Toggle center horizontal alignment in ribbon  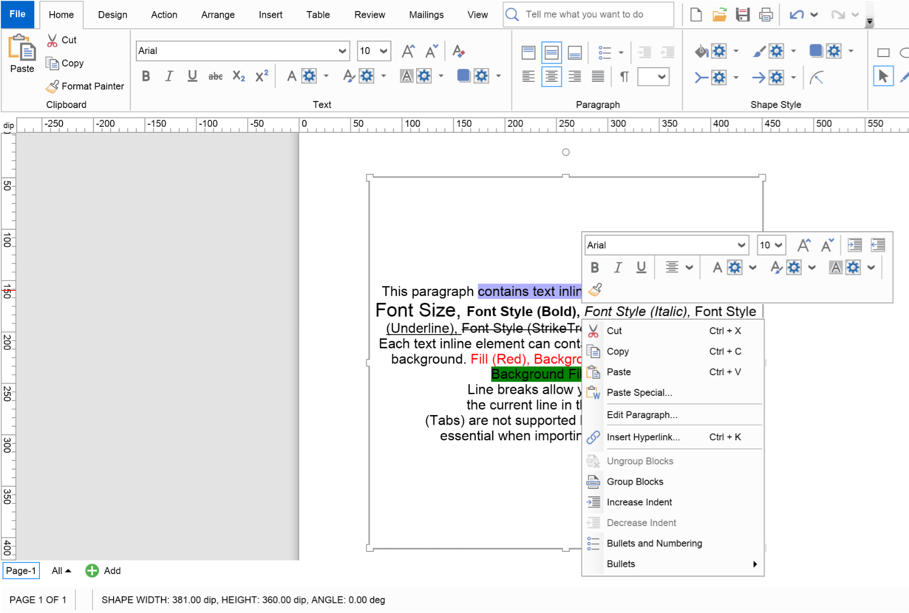(x=551, y=77)
